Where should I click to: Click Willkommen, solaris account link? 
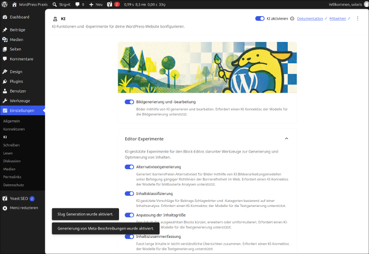coord(345,5)
